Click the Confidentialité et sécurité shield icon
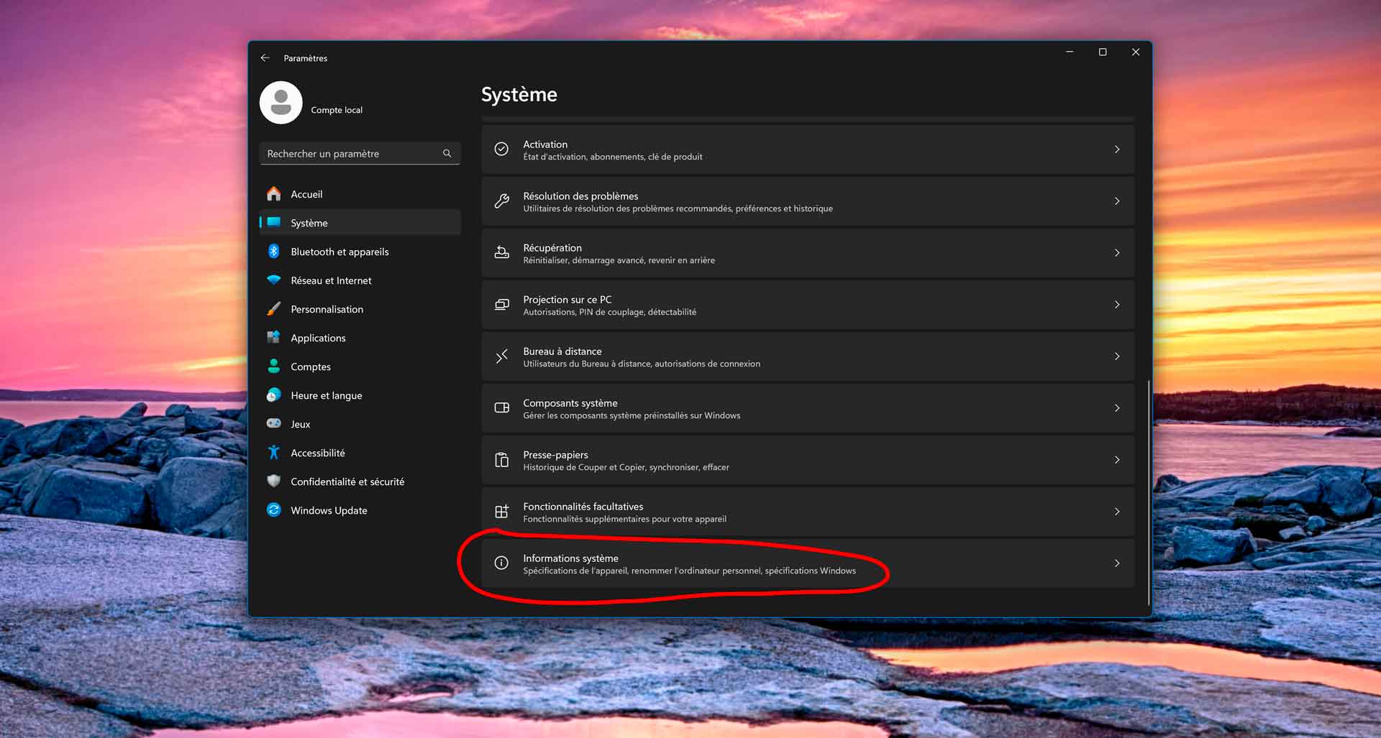This screenshot has height=738, width=1381. (x=273, y=481)
